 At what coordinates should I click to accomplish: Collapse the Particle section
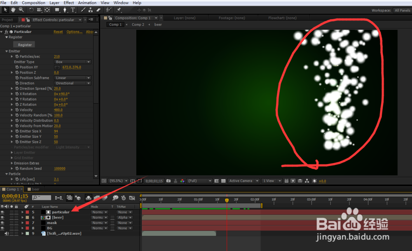coord(7,174)
